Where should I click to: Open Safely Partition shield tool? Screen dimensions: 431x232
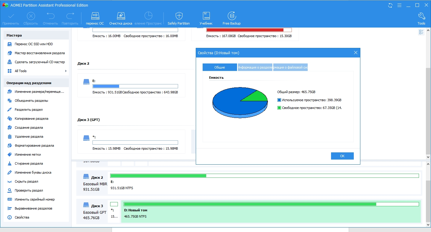click(x=179, y=19)
